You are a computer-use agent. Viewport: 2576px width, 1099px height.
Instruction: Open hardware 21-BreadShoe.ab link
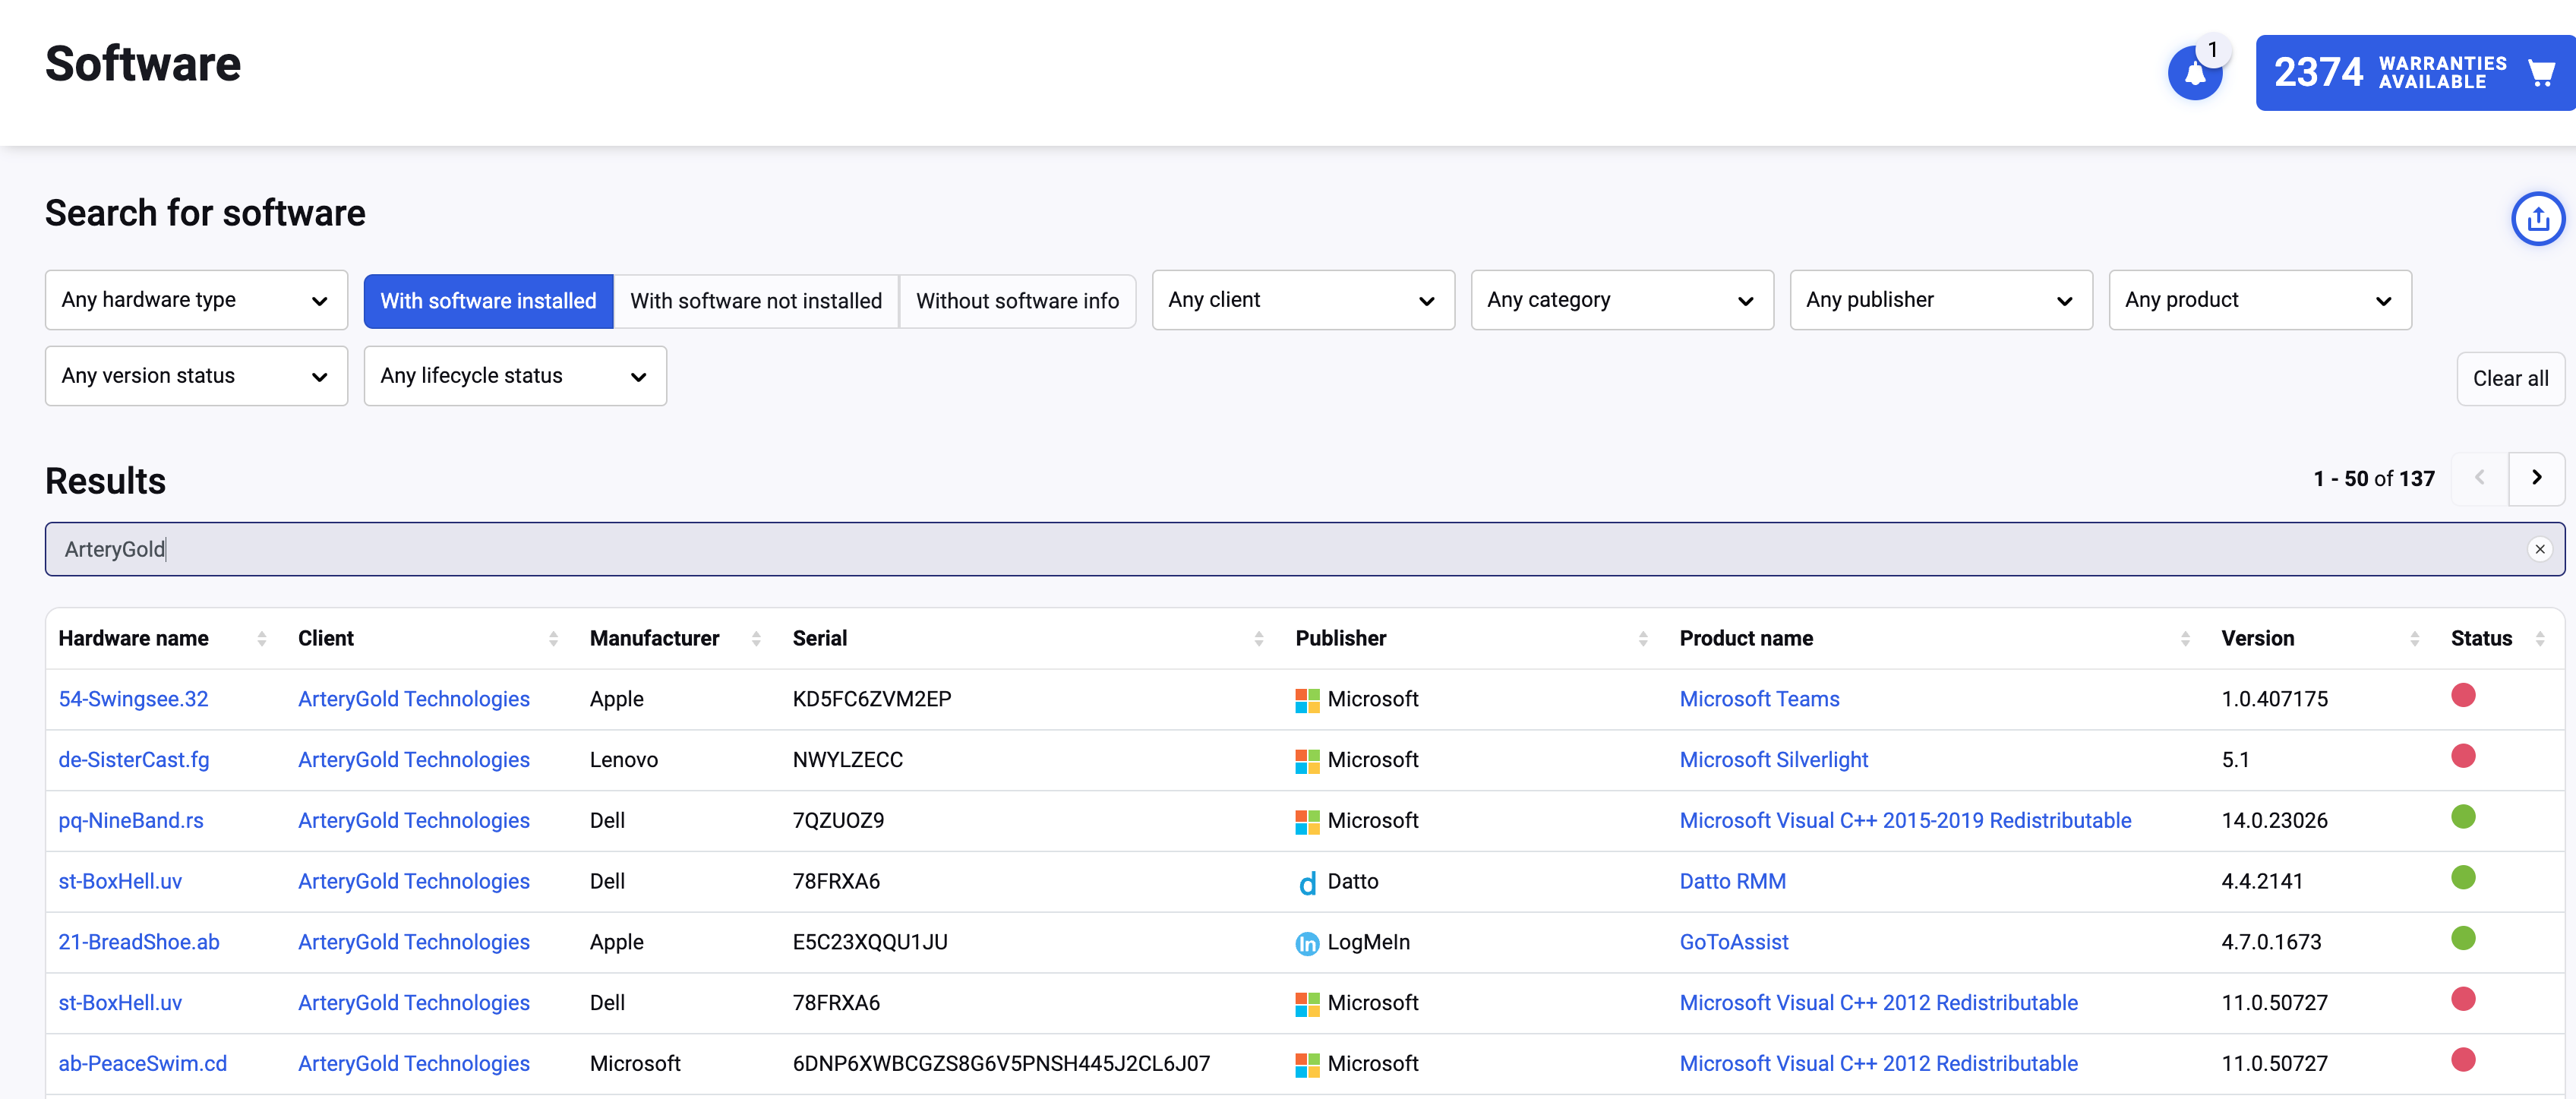coord(139,942)
